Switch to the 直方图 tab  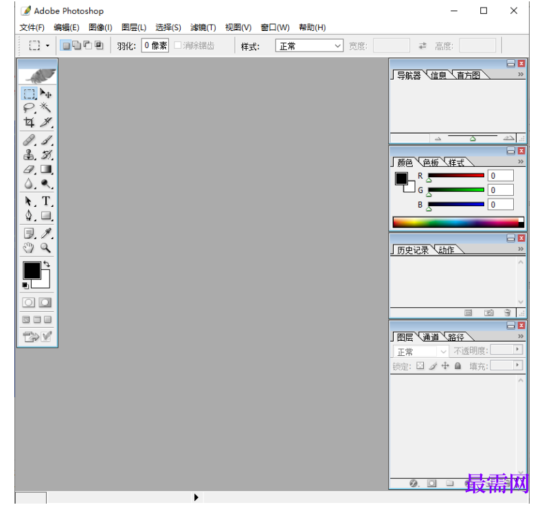coord(468,76)
